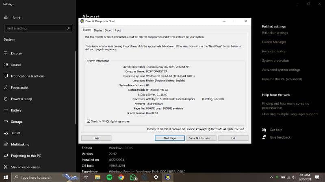This screenshot has height=182, width=325.
Task: Click the Find a setting search field
Action: [x=37, y=28]
